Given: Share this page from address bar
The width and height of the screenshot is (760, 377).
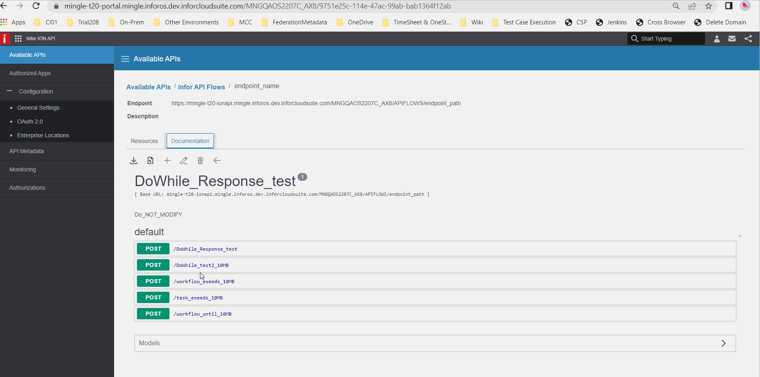Looking at the screenshot, I should 693,6.
